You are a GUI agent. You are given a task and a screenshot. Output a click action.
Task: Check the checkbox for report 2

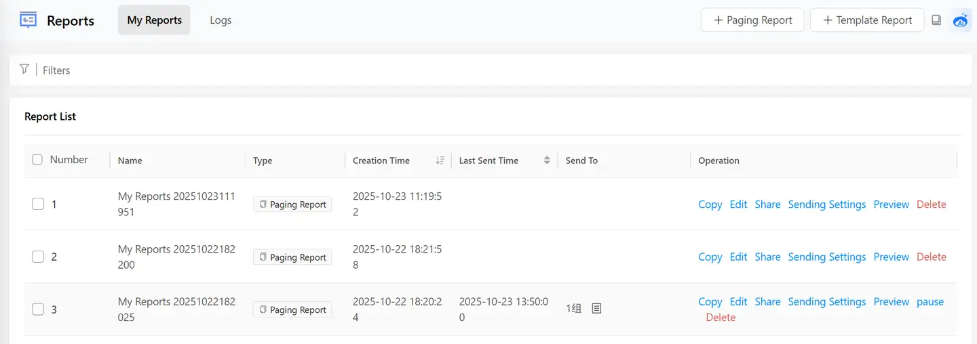pos(38,257)
